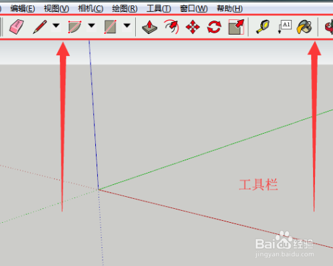Open the 绘图(R) menu
The image size is (333, 266).
tap(125, 9)
